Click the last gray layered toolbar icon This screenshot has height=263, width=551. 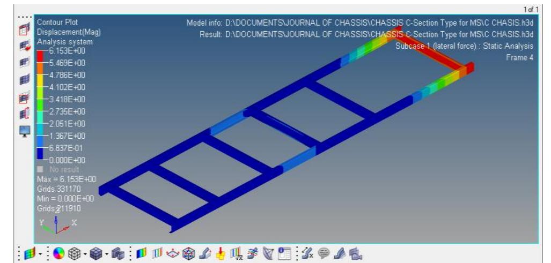point(355,253)
